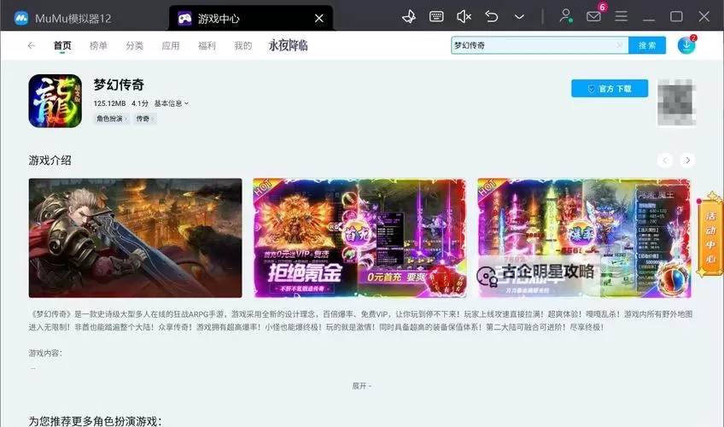Select the 角色扮演 tag

tap(112, 119)
